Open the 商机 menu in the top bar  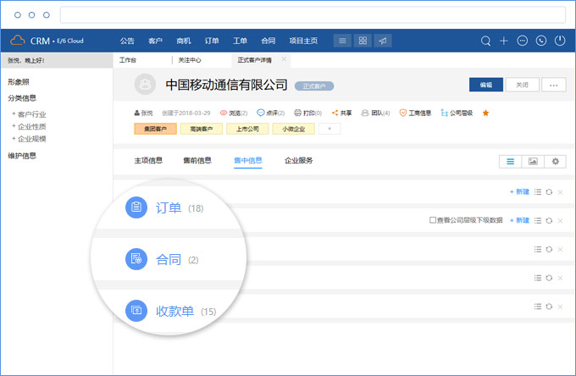pos(183,41)
